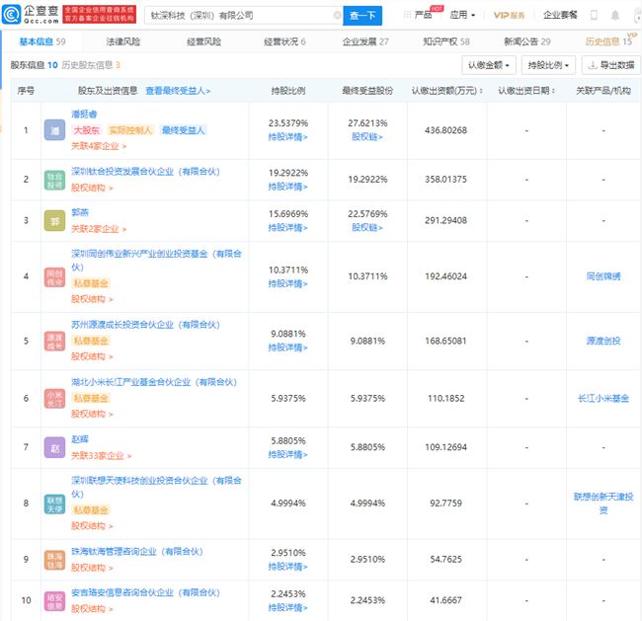Open 关联2家企业 link under 郭燕

point(99,229)
